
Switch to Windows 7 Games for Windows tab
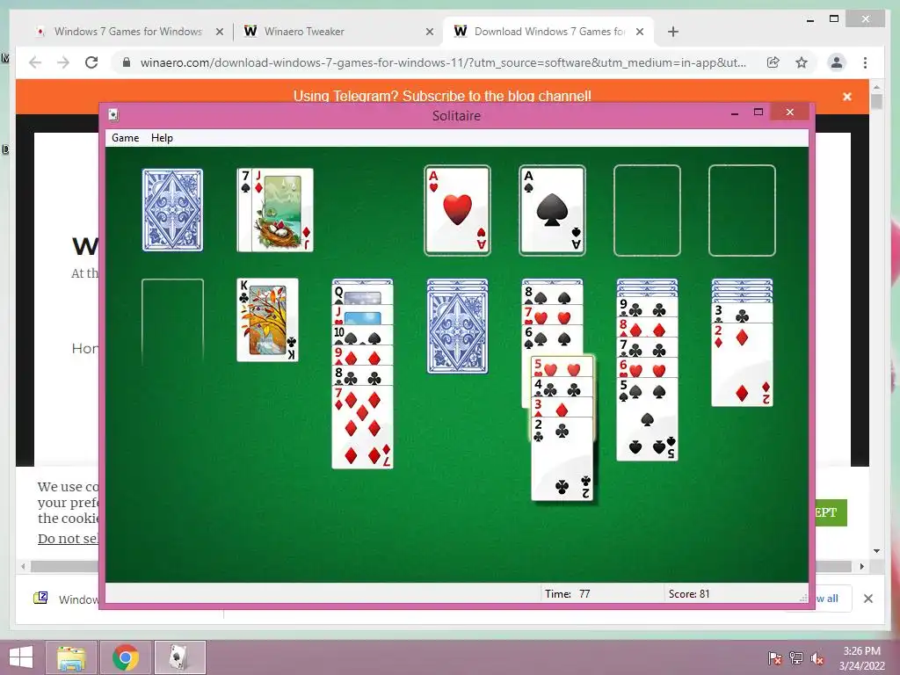[127, 32]
